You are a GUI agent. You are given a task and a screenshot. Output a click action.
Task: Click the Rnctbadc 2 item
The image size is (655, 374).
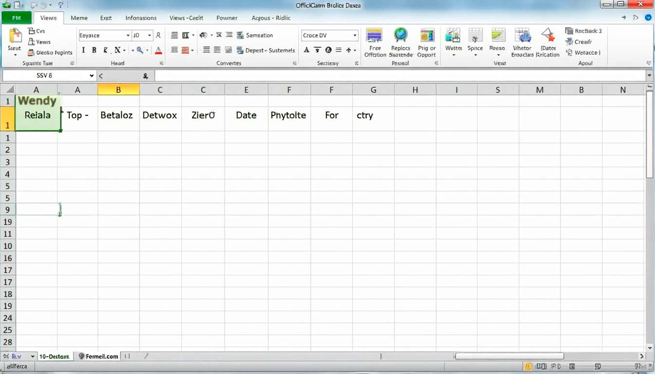[x=584, y=31]
